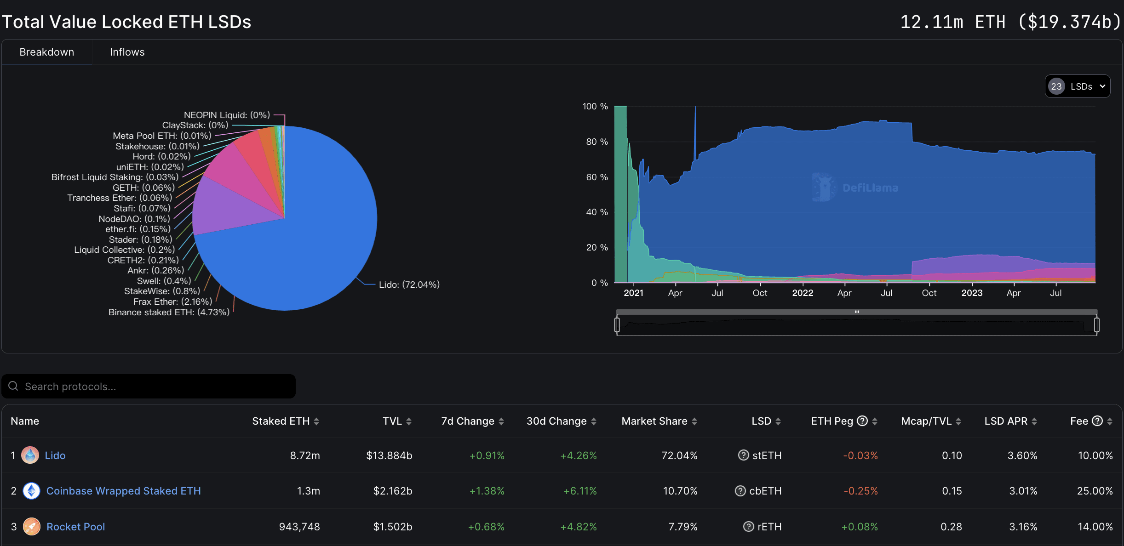Open the Lido protocol page link
The image size is (1124, 546).
point(55,455)
